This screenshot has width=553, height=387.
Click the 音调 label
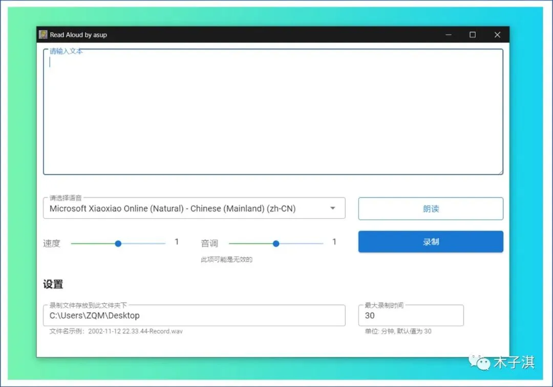pos(209,243)
